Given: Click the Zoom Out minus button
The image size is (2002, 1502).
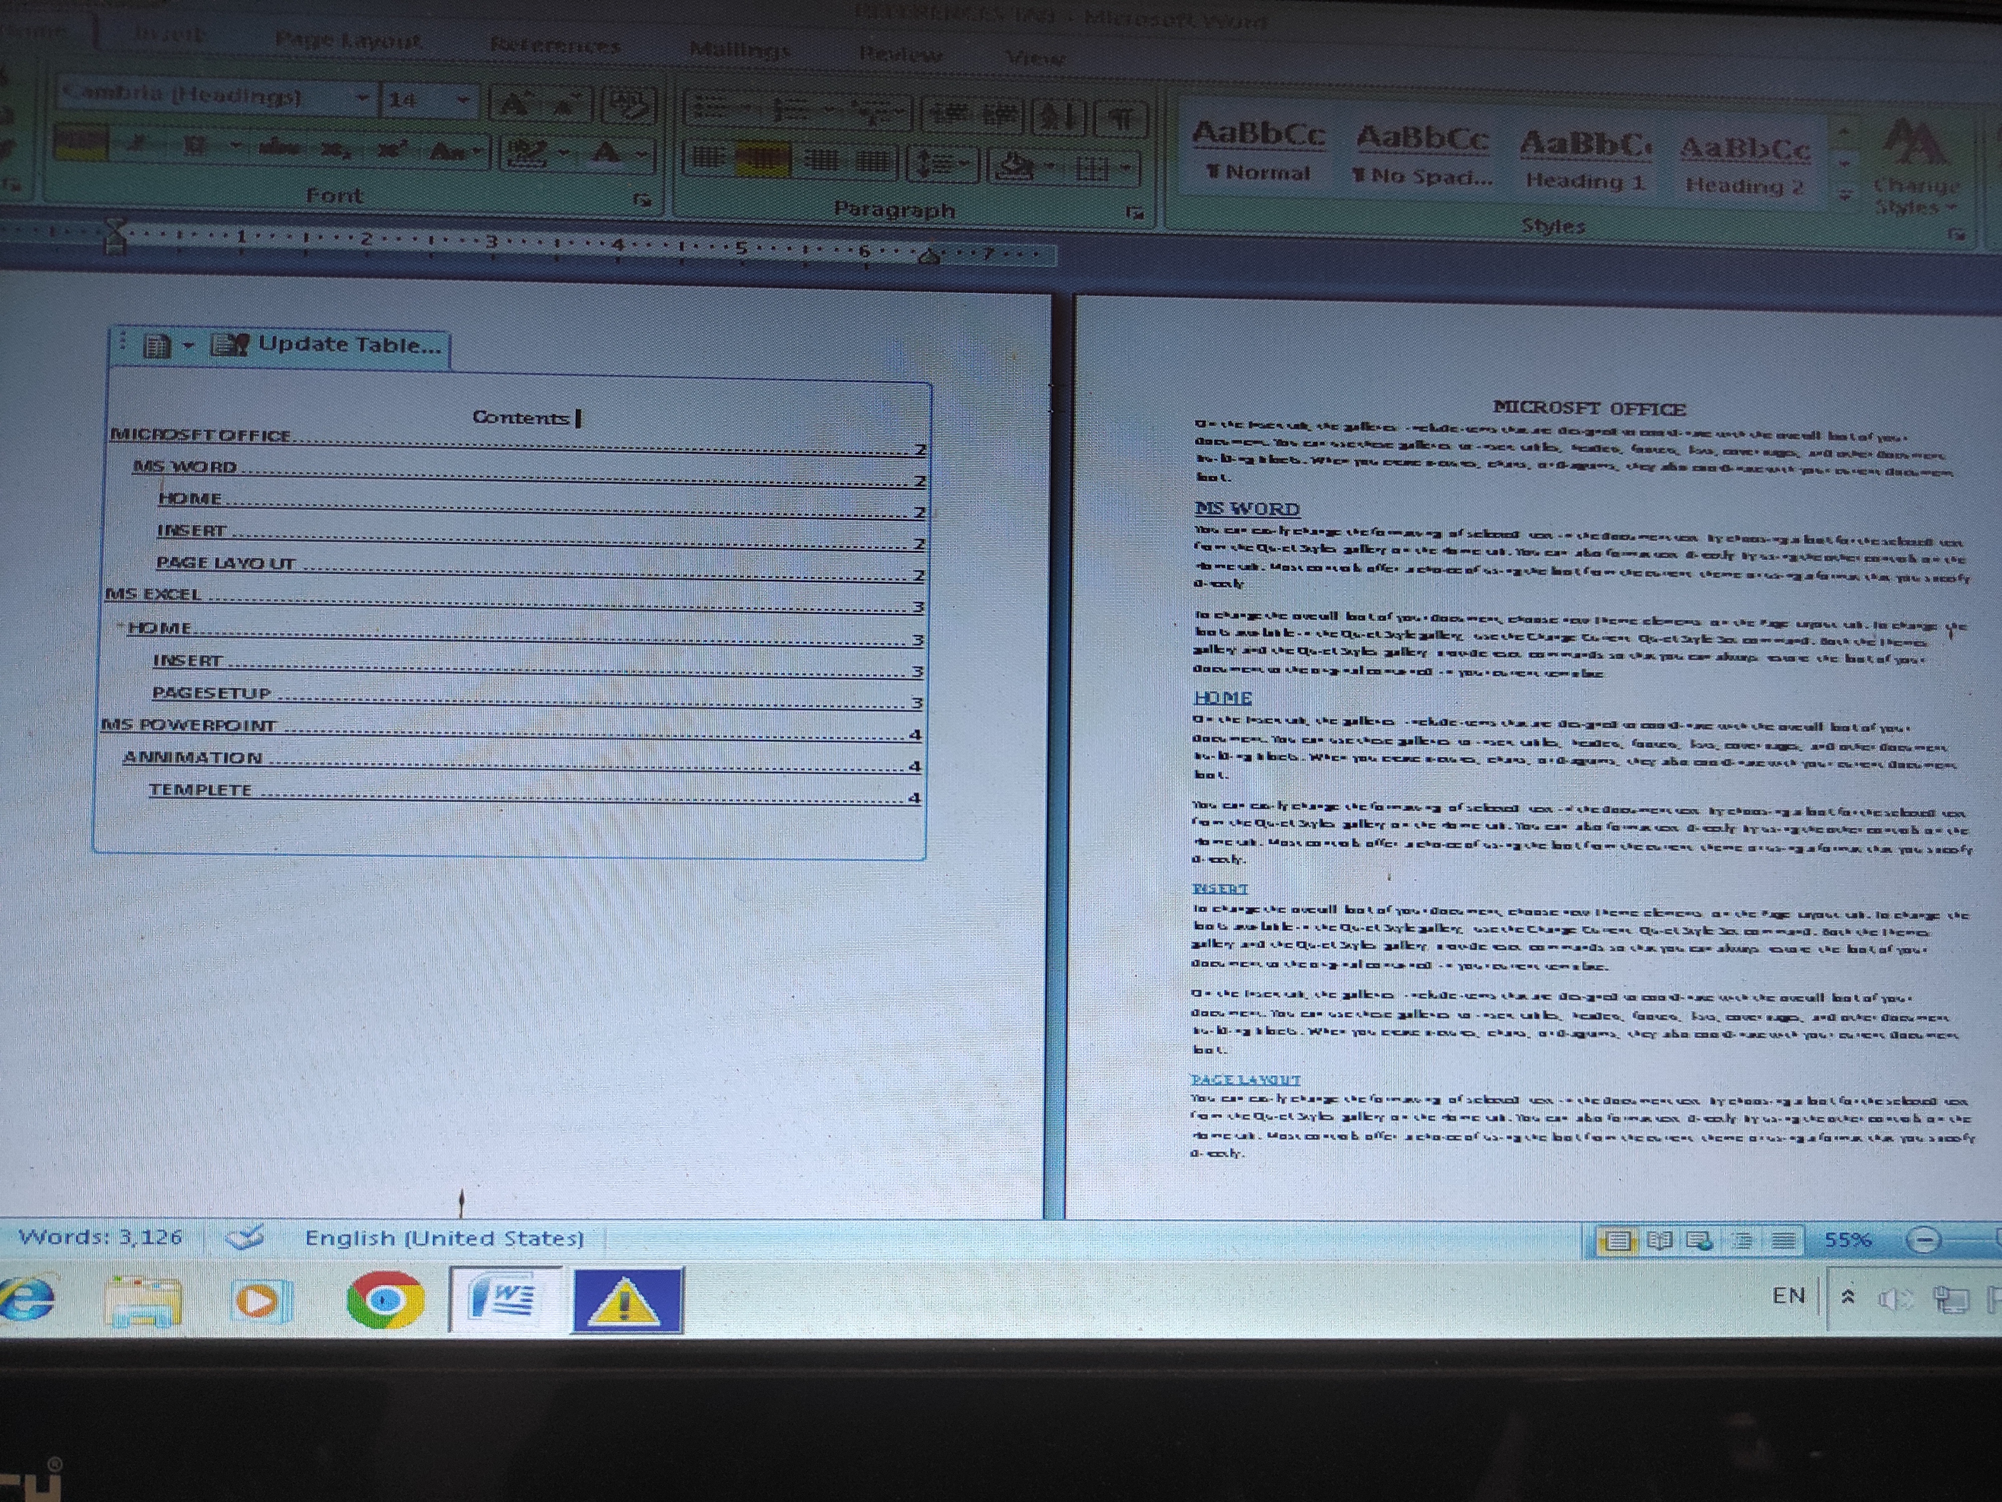Looking at the screenshot, I should 1922,1240.
